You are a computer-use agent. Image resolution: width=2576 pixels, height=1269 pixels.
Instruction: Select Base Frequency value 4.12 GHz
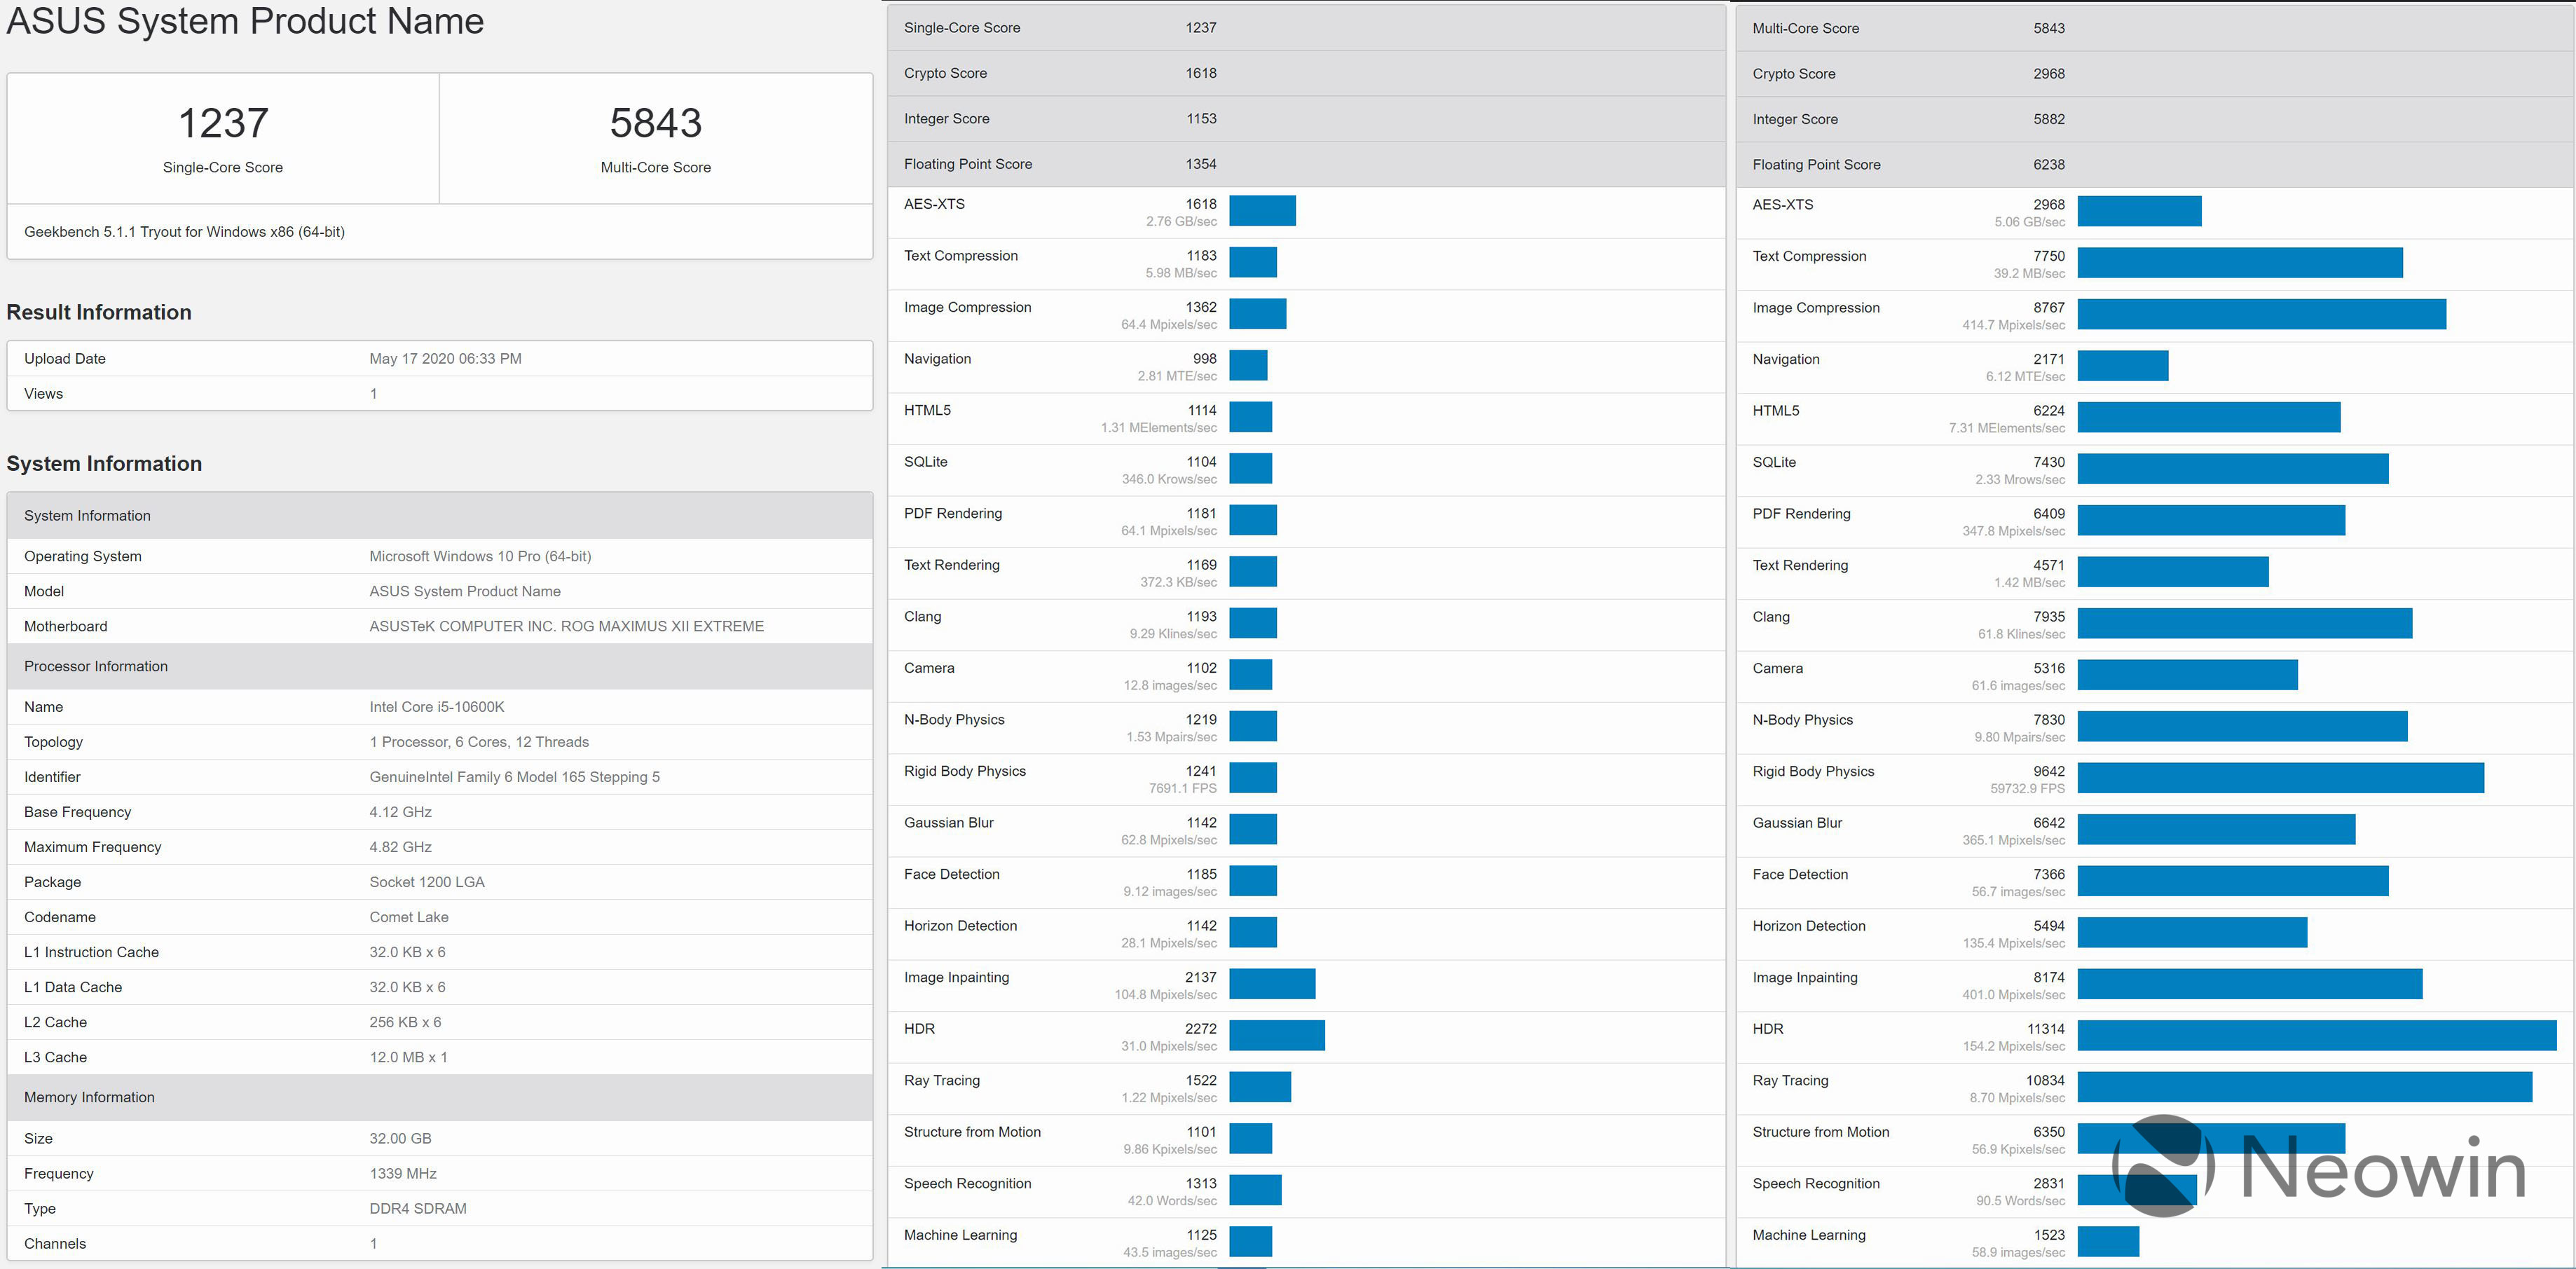(400, 811)
